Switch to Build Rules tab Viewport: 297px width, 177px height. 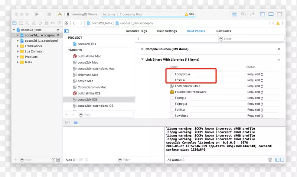click(223, 31)
